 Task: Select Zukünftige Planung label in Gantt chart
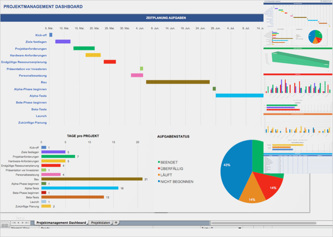click(x=33, y=123)
